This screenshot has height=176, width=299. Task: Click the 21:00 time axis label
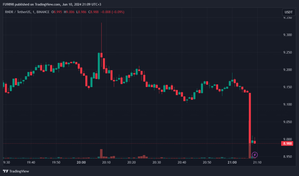232,162
